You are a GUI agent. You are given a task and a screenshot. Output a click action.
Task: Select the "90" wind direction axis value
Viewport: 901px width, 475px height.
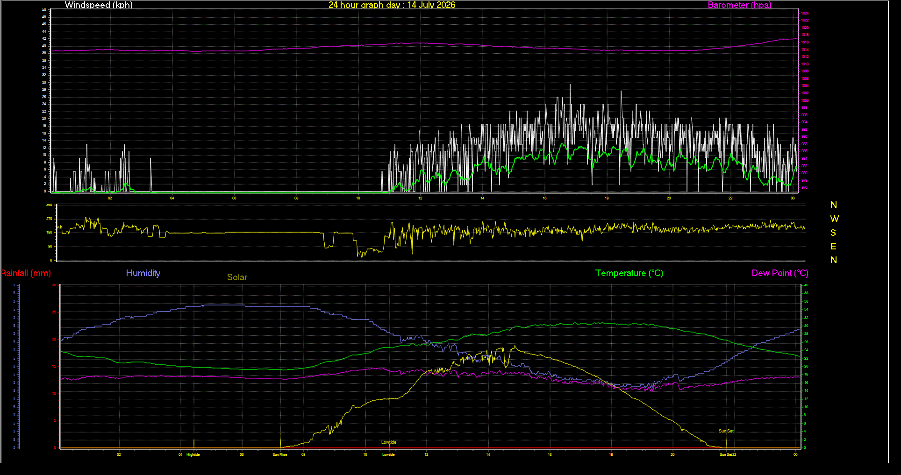tap(50, 246)
